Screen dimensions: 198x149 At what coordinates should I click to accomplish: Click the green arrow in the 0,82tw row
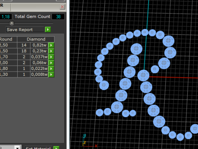coord(51,45)
